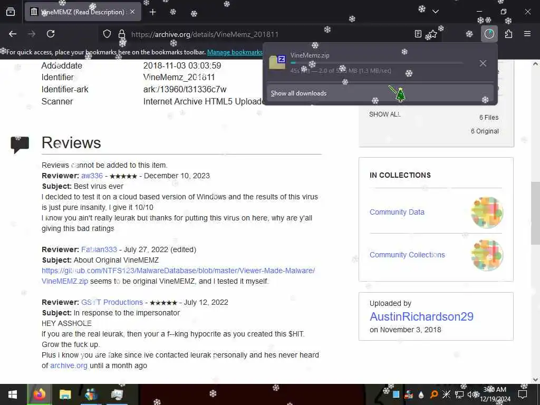Open File Explorer from the taskbar
The width and height of the screenshot is (540, 405).
[x=65, y=394]
